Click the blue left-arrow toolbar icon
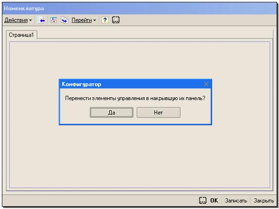 pyautogui.click(x=41, y=20)
